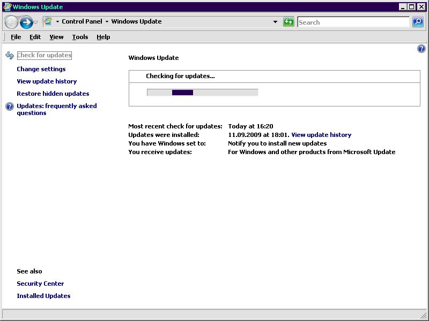Click the Back navigation arrow
The height and width of the screenshot is (321, 429).
[11, 22]
